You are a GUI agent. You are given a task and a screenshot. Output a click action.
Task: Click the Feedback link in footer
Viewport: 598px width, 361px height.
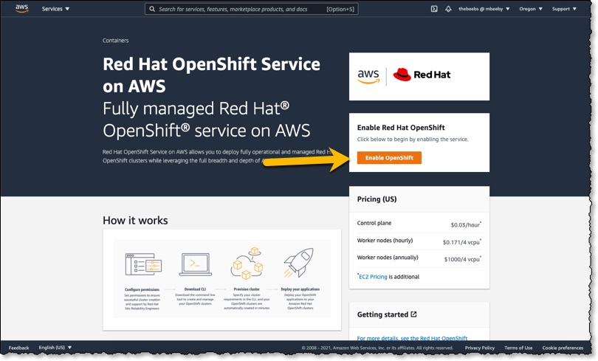[x=18, y=348]
